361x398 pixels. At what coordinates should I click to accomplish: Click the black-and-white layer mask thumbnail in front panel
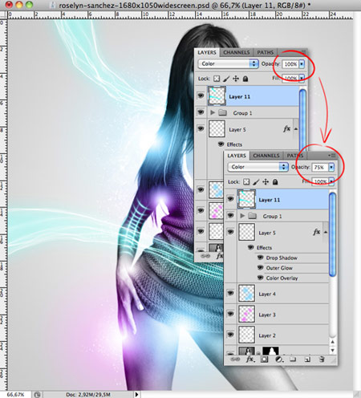270,351
